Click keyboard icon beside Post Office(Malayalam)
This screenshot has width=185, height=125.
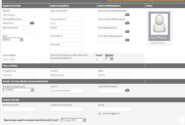[x=127, y=40]
